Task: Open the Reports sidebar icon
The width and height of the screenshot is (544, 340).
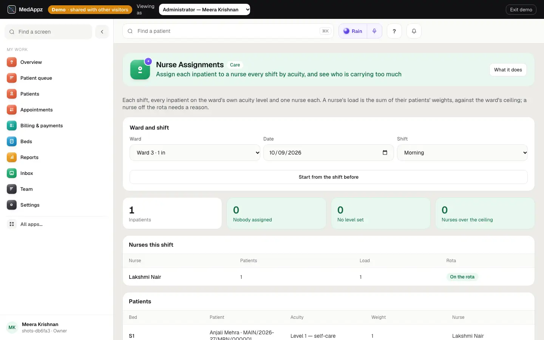Action: pyautogui.click(x=12, y=157)
